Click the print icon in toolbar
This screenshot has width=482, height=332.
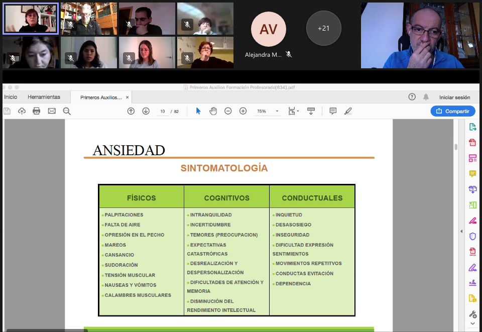point(37,111)
